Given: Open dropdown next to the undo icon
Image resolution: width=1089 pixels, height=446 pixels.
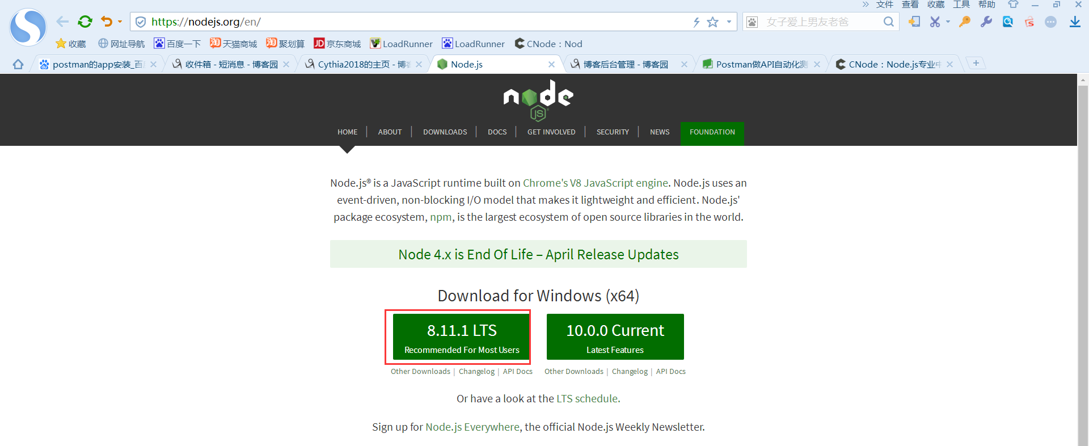Looking at the screenshot, I should click(120, 22).
